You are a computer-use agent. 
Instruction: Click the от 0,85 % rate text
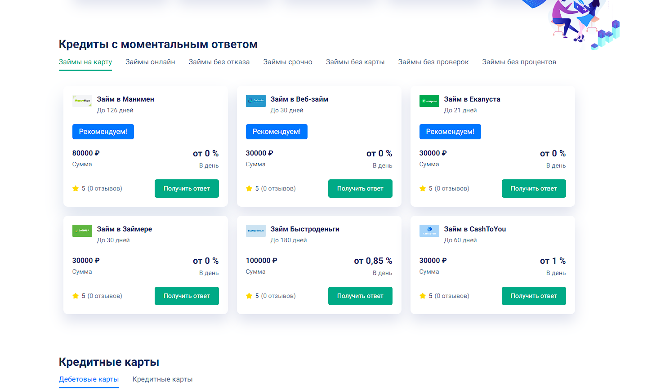click(373, 261)
